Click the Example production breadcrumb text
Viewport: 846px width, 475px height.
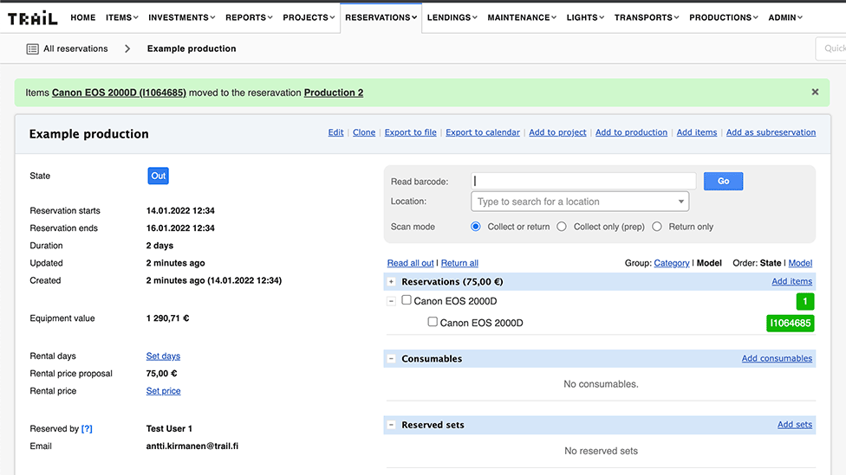[192, 48]
